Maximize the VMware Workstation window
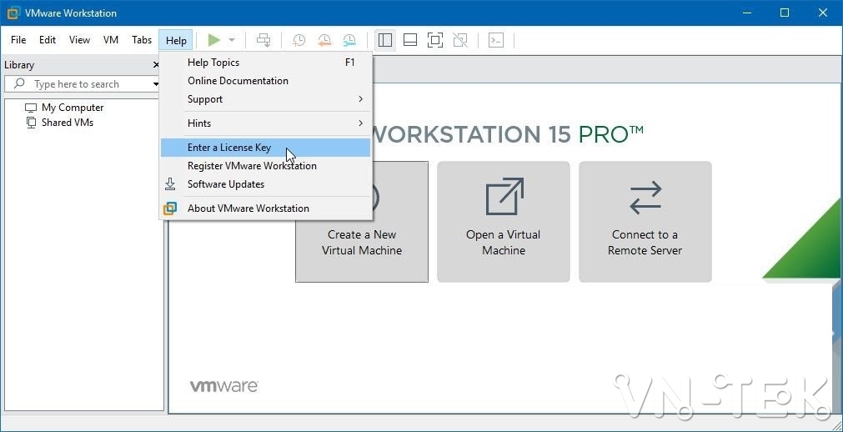Viewport: 843px width, 432px height. tap(785, 13)
